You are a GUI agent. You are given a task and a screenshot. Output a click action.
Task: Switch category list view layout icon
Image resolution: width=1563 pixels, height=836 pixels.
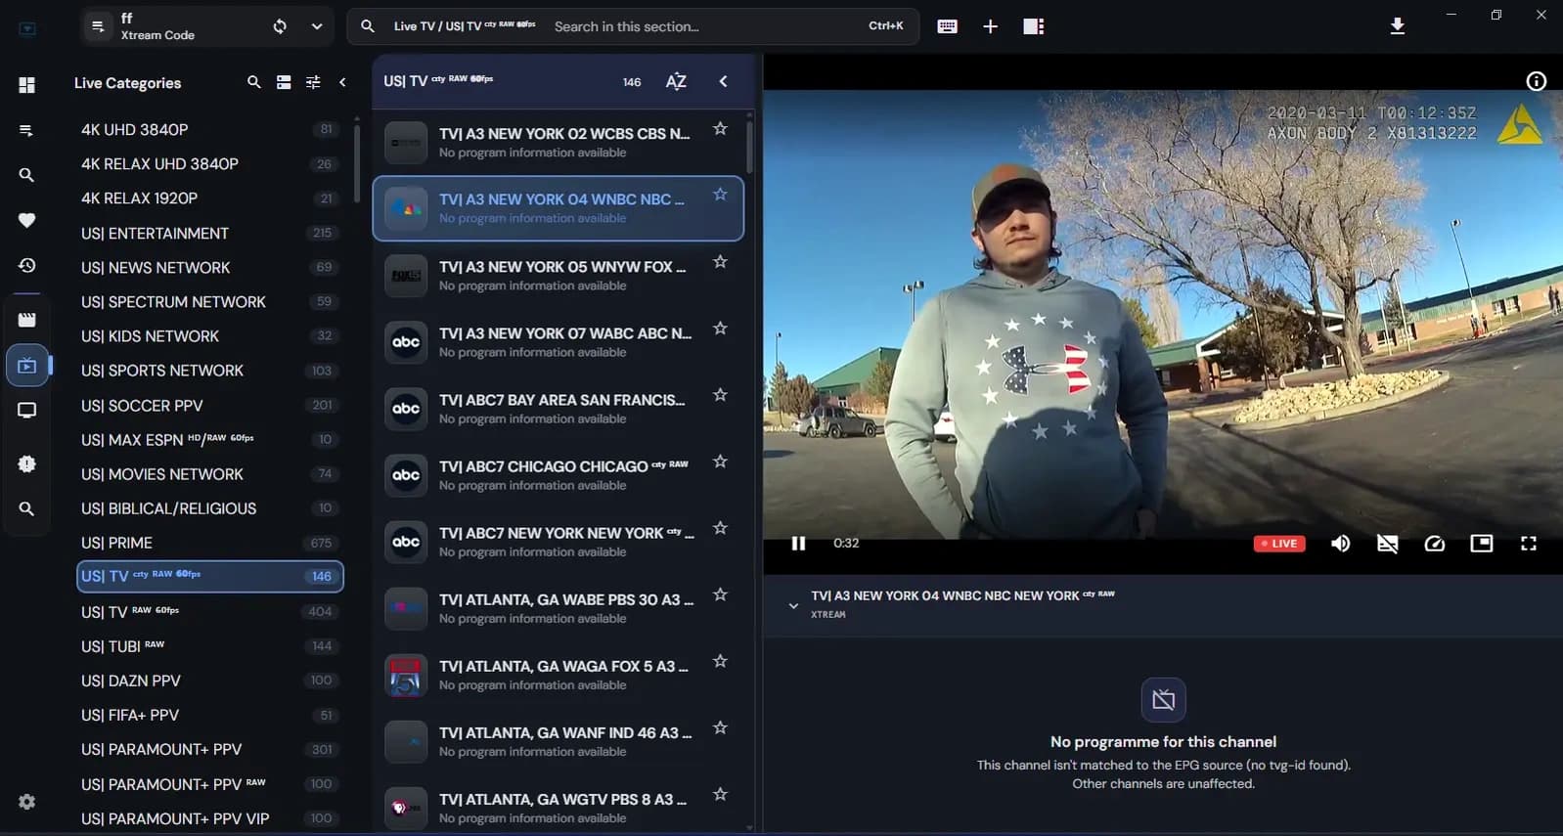[x=284, y=82]
